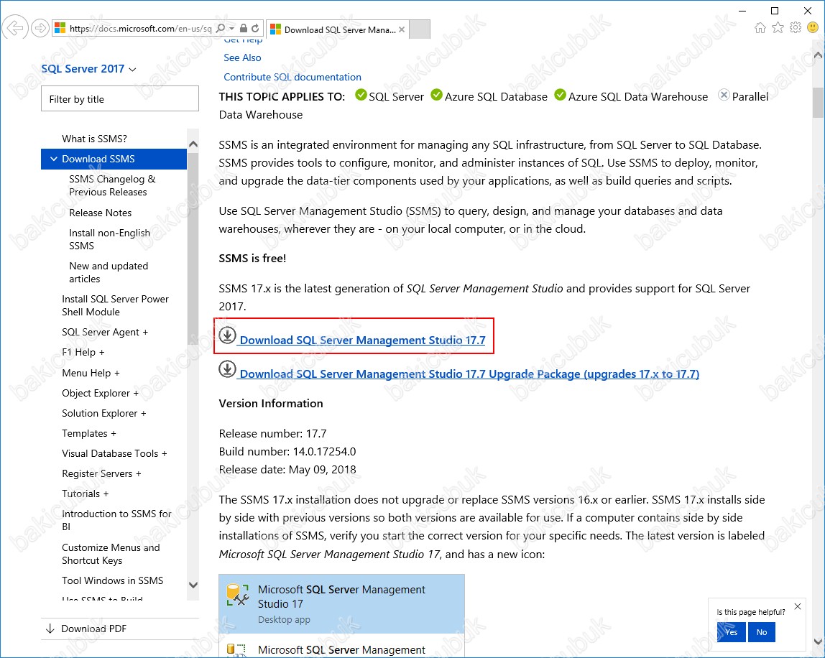Click the download icon beside the Upgrade Package link

[x=227, y=369]
